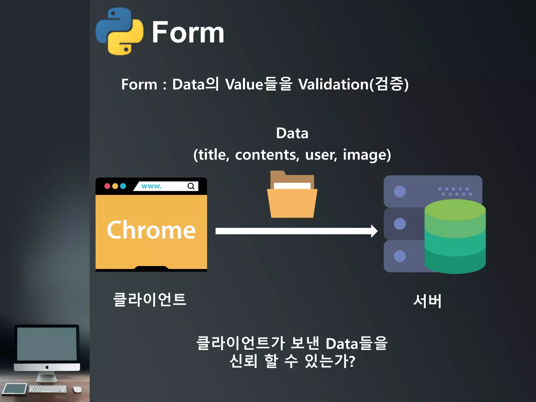Click the 'Chrome' word in browser graphic
The width and height of the screenshot is (536, 402).
coord(151,230)
